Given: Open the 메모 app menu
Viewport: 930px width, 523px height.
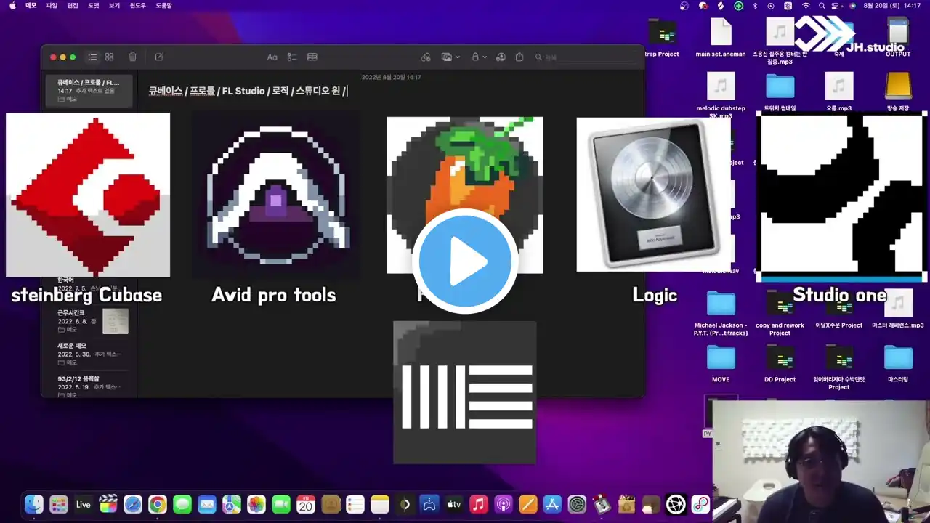Looking at the screenshot, I should click(x=31, y=5).
